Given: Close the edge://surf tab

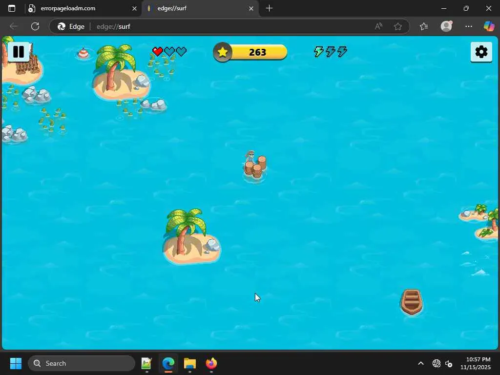Looking at the screenshot, I should (x=251, y=9).
